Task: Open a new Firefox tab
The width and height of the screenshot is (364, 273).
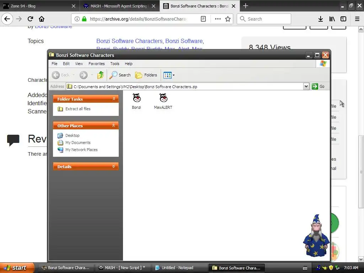Action: tap(246, 6)
